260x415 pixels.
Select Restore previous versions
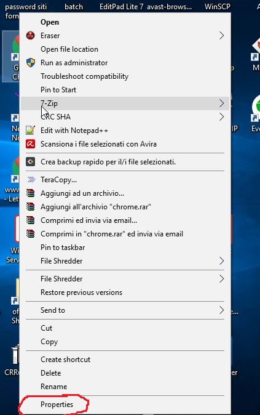(x=81, y=292)
